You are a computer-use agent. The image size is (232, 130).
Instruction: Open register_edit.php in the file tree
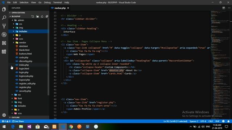coord(27,83)
